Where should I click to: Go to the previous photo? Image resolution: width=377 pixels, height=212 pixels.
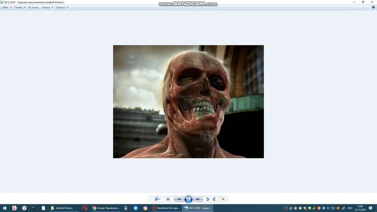(x=179, y=199)
